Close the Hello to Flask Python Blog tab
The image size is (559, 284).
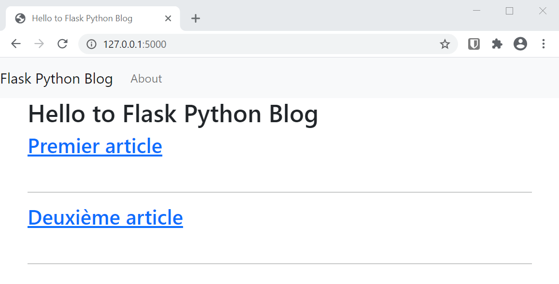(x=168, y=18)
